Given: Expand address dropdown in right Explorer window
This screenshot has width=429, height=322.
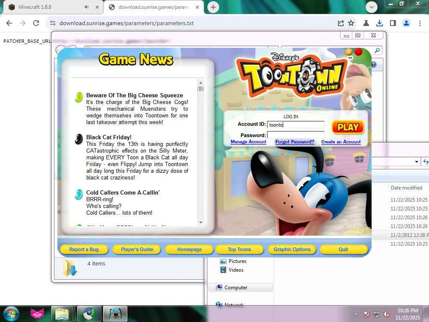Looking at the screenshot, I should click(x=416, y=161).
